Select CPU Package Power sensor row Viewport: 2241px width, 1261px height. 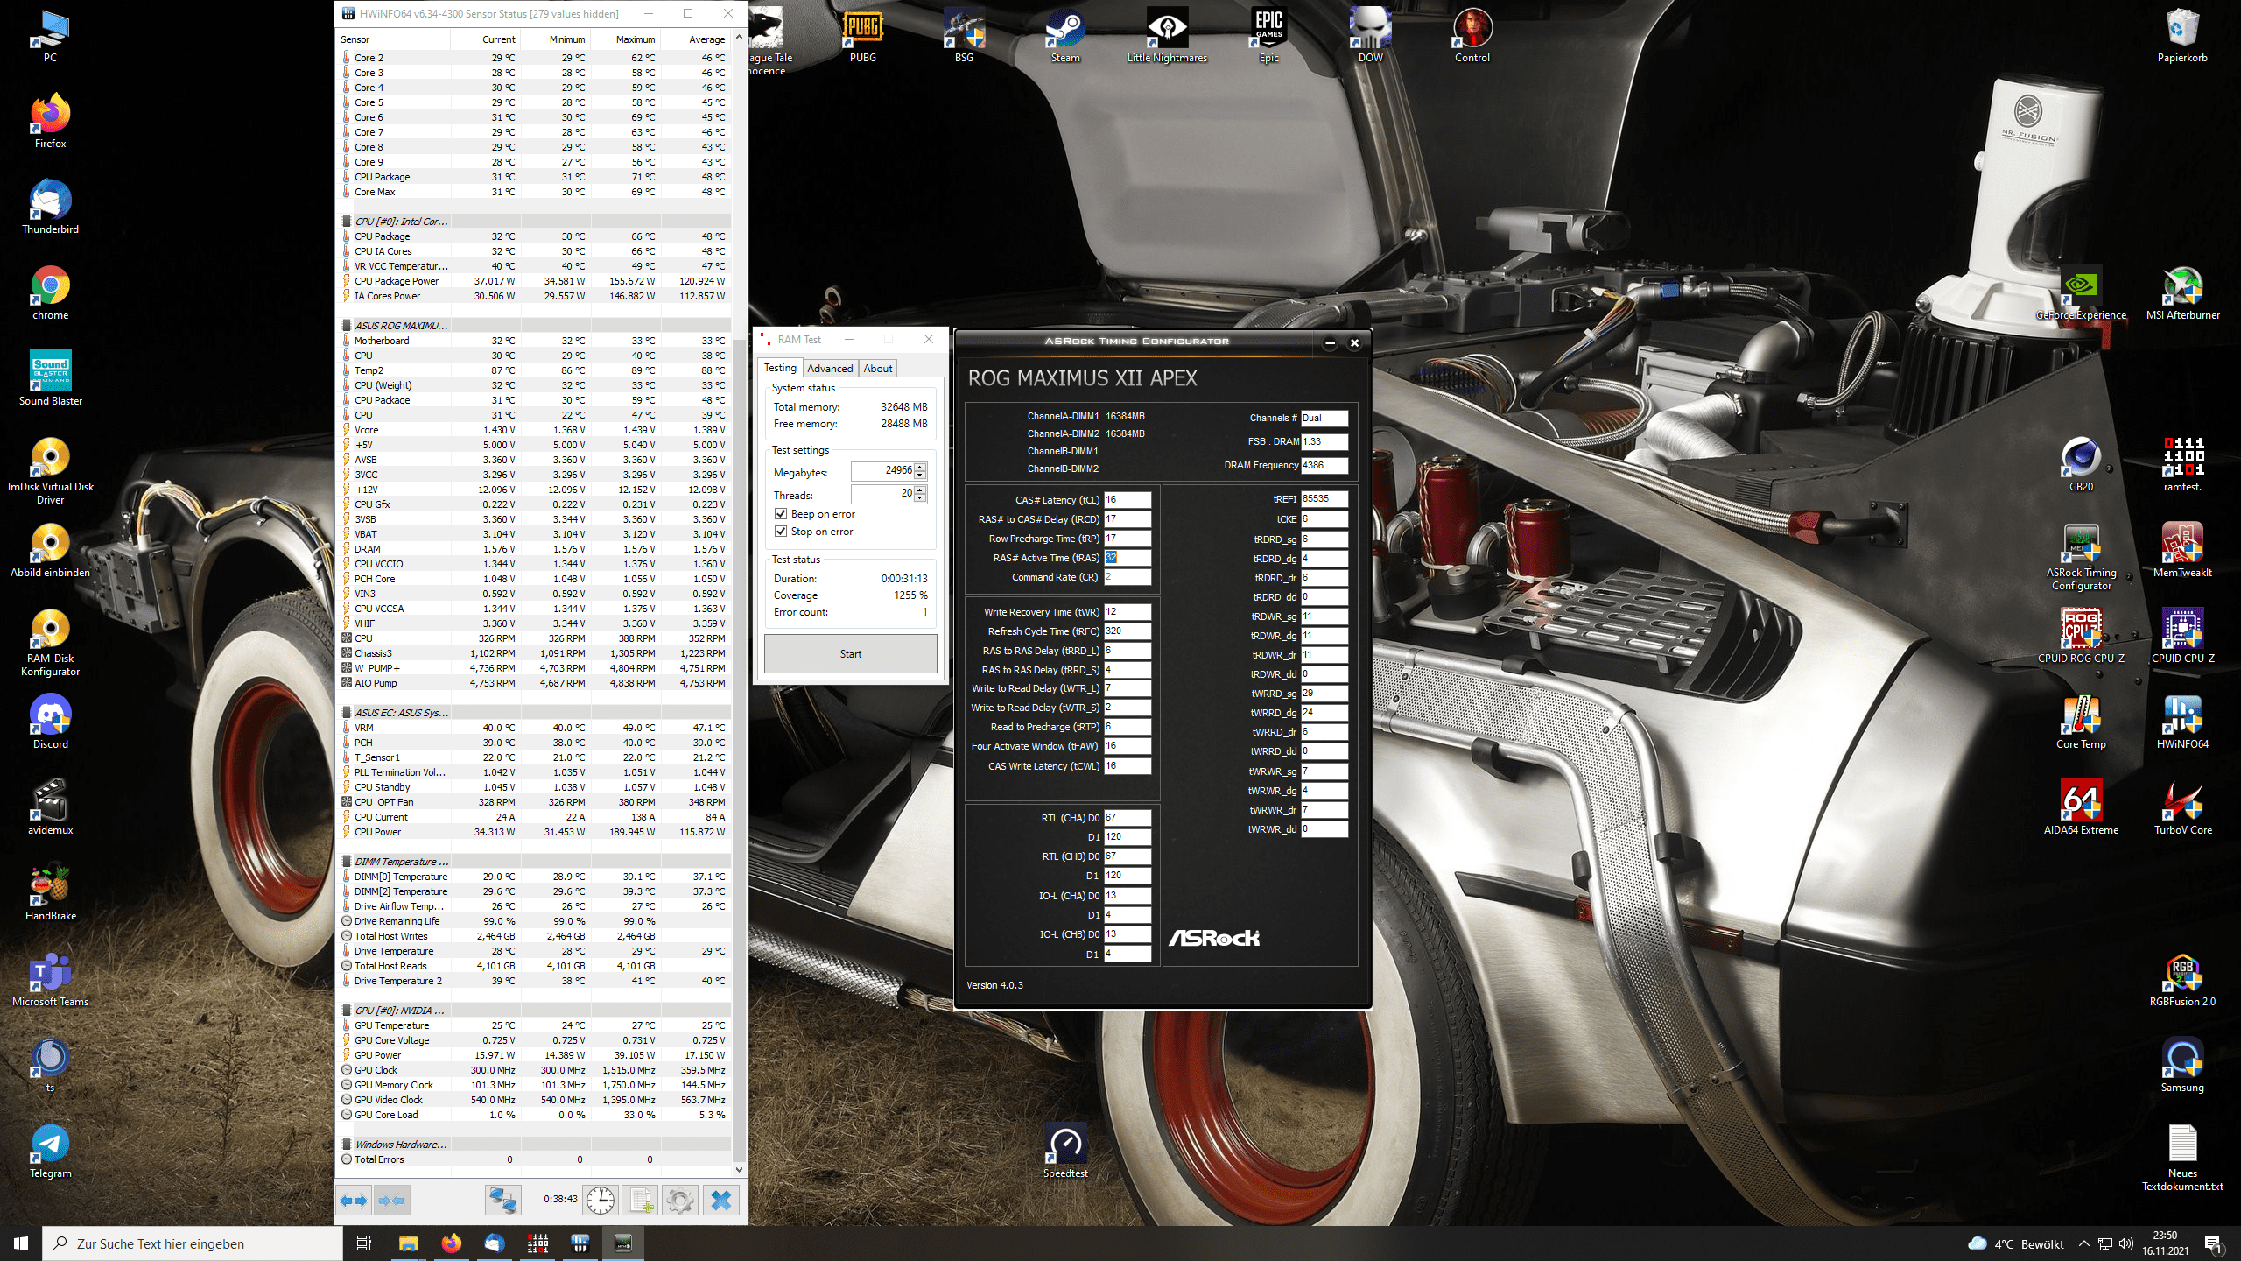pyautogui.click(x=534, y=281)
